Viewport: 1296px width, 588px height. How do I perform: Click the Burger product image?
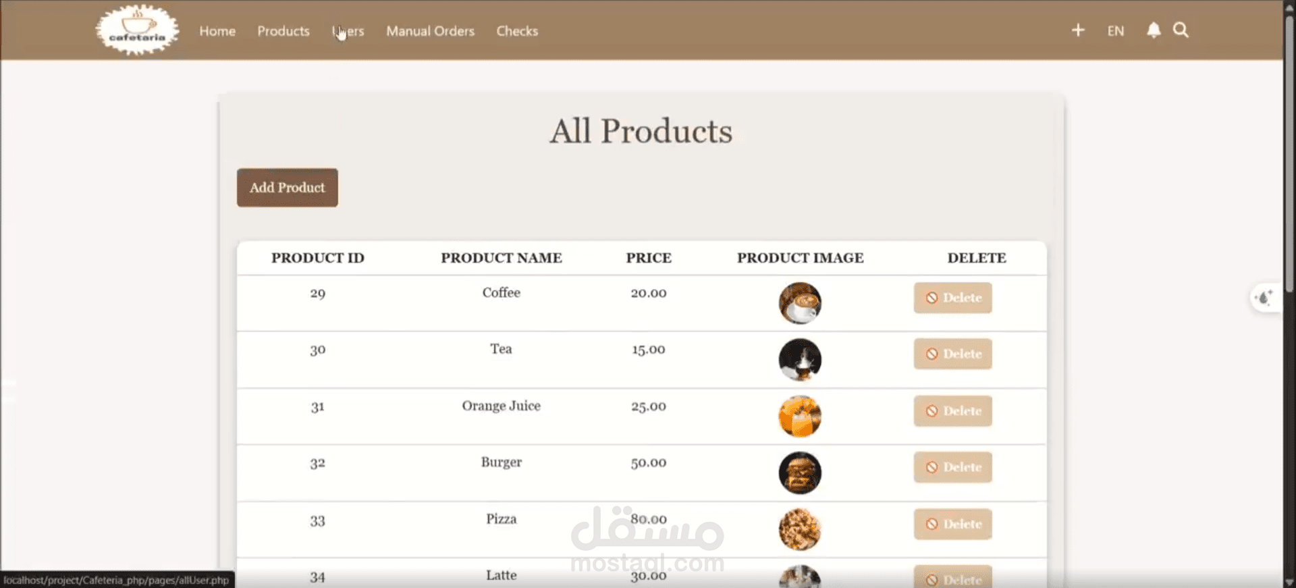(x=800, y=473)
